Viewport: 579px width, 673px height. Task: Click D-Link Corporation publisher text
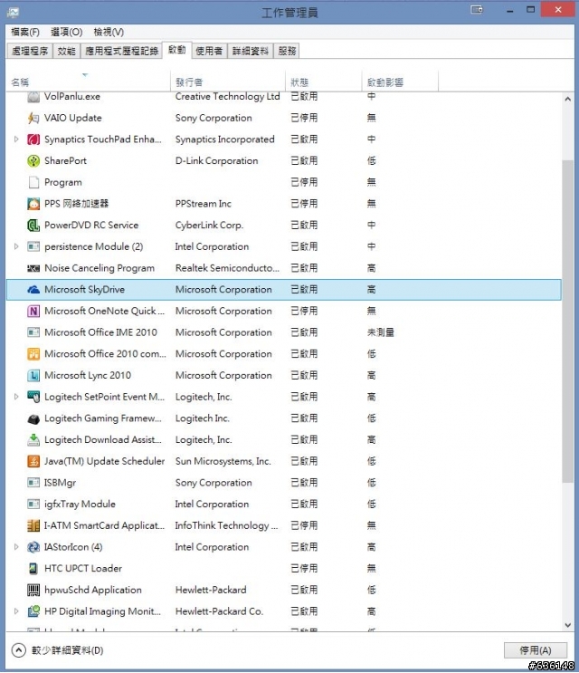click(216, 161)
